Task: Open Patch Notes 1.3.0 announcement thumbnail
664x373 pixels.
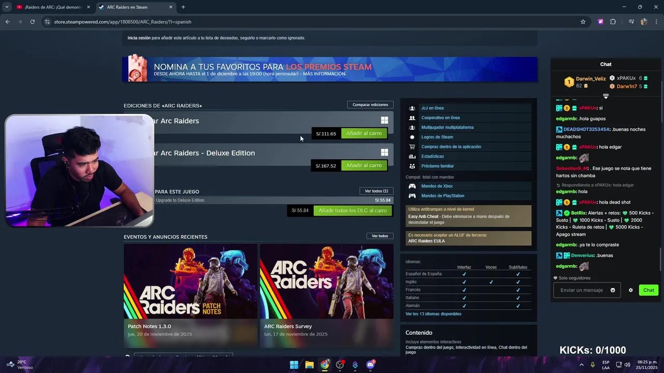Action: pyautogui.click(x=190, y=281)
